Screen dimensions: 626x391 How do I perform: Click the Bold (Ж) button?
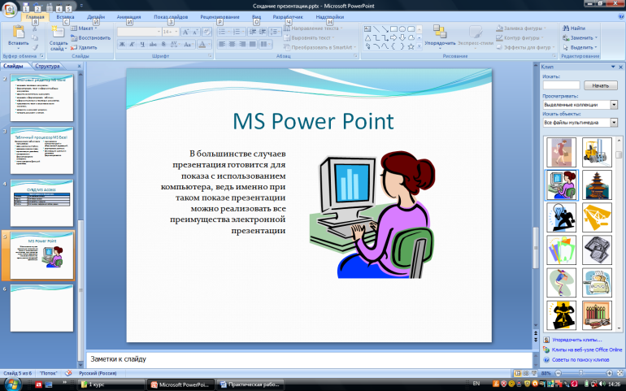[122, 45]
